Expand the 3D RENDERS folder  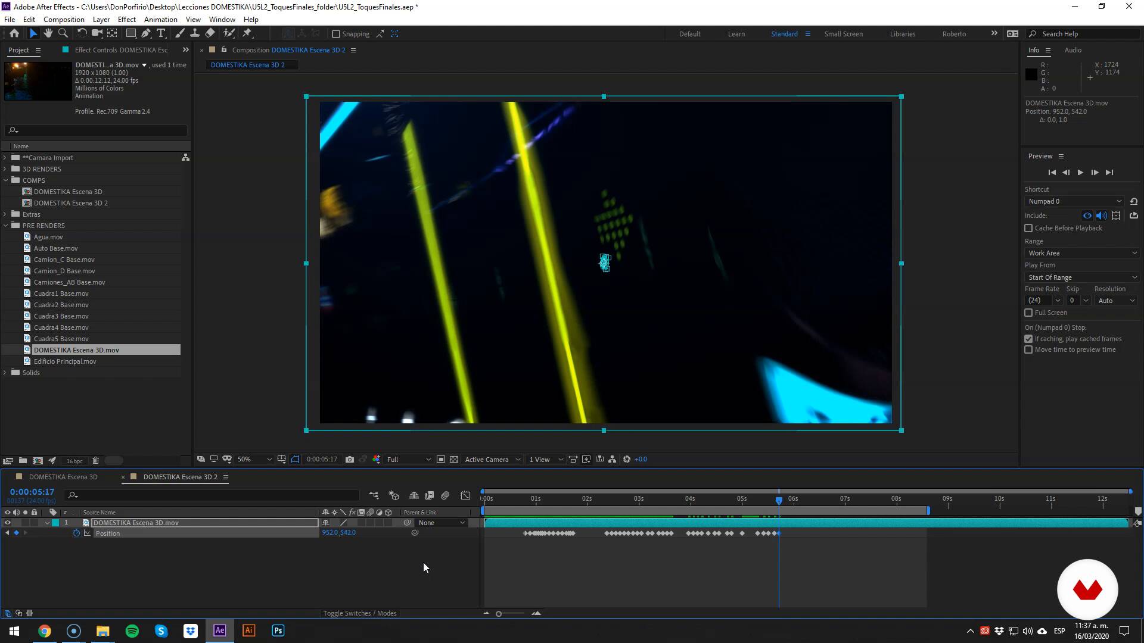click(5, 169)
